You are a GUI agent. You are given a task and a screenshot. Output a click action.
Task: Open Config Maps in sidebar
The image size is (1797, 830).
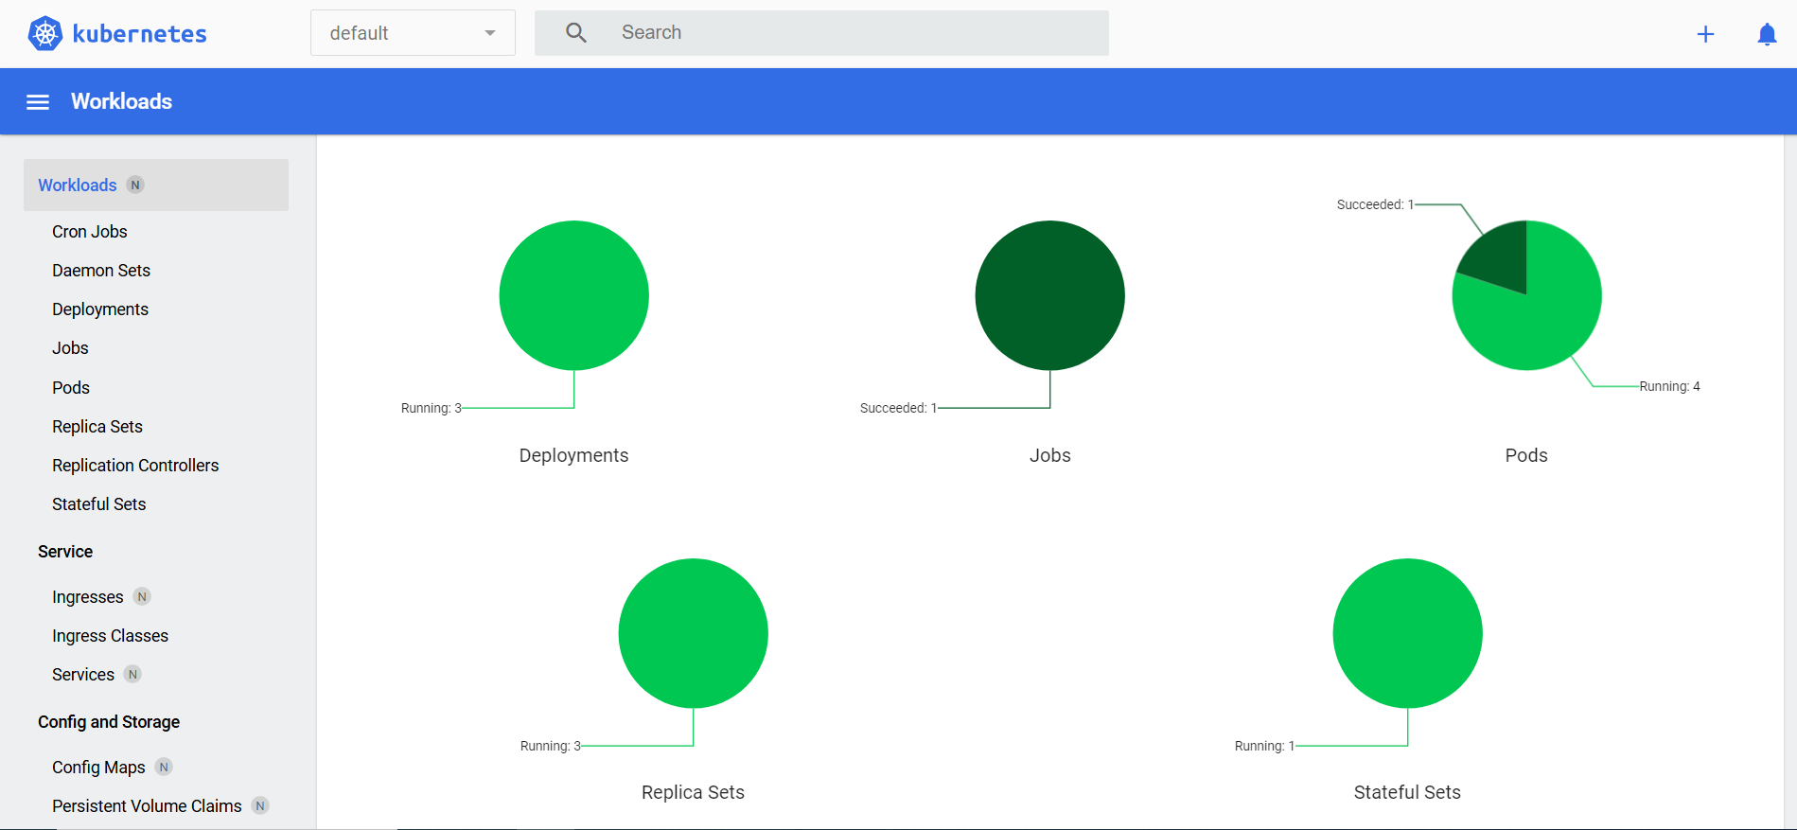pyautogui.click(x=98, y=768)
